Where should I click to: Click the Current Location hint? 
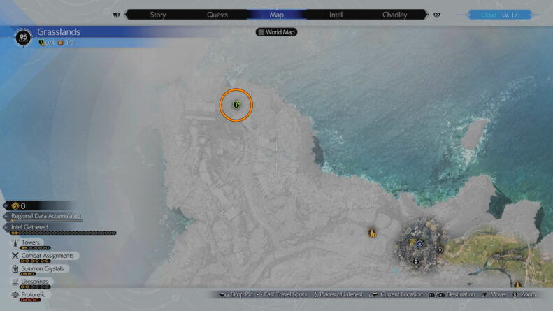pos(396,294)
